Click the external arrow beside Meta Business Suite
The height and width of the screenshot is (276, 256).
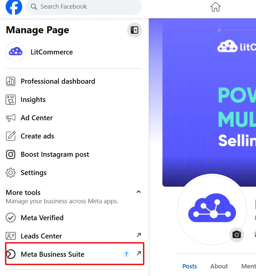(x=139, y=253)
